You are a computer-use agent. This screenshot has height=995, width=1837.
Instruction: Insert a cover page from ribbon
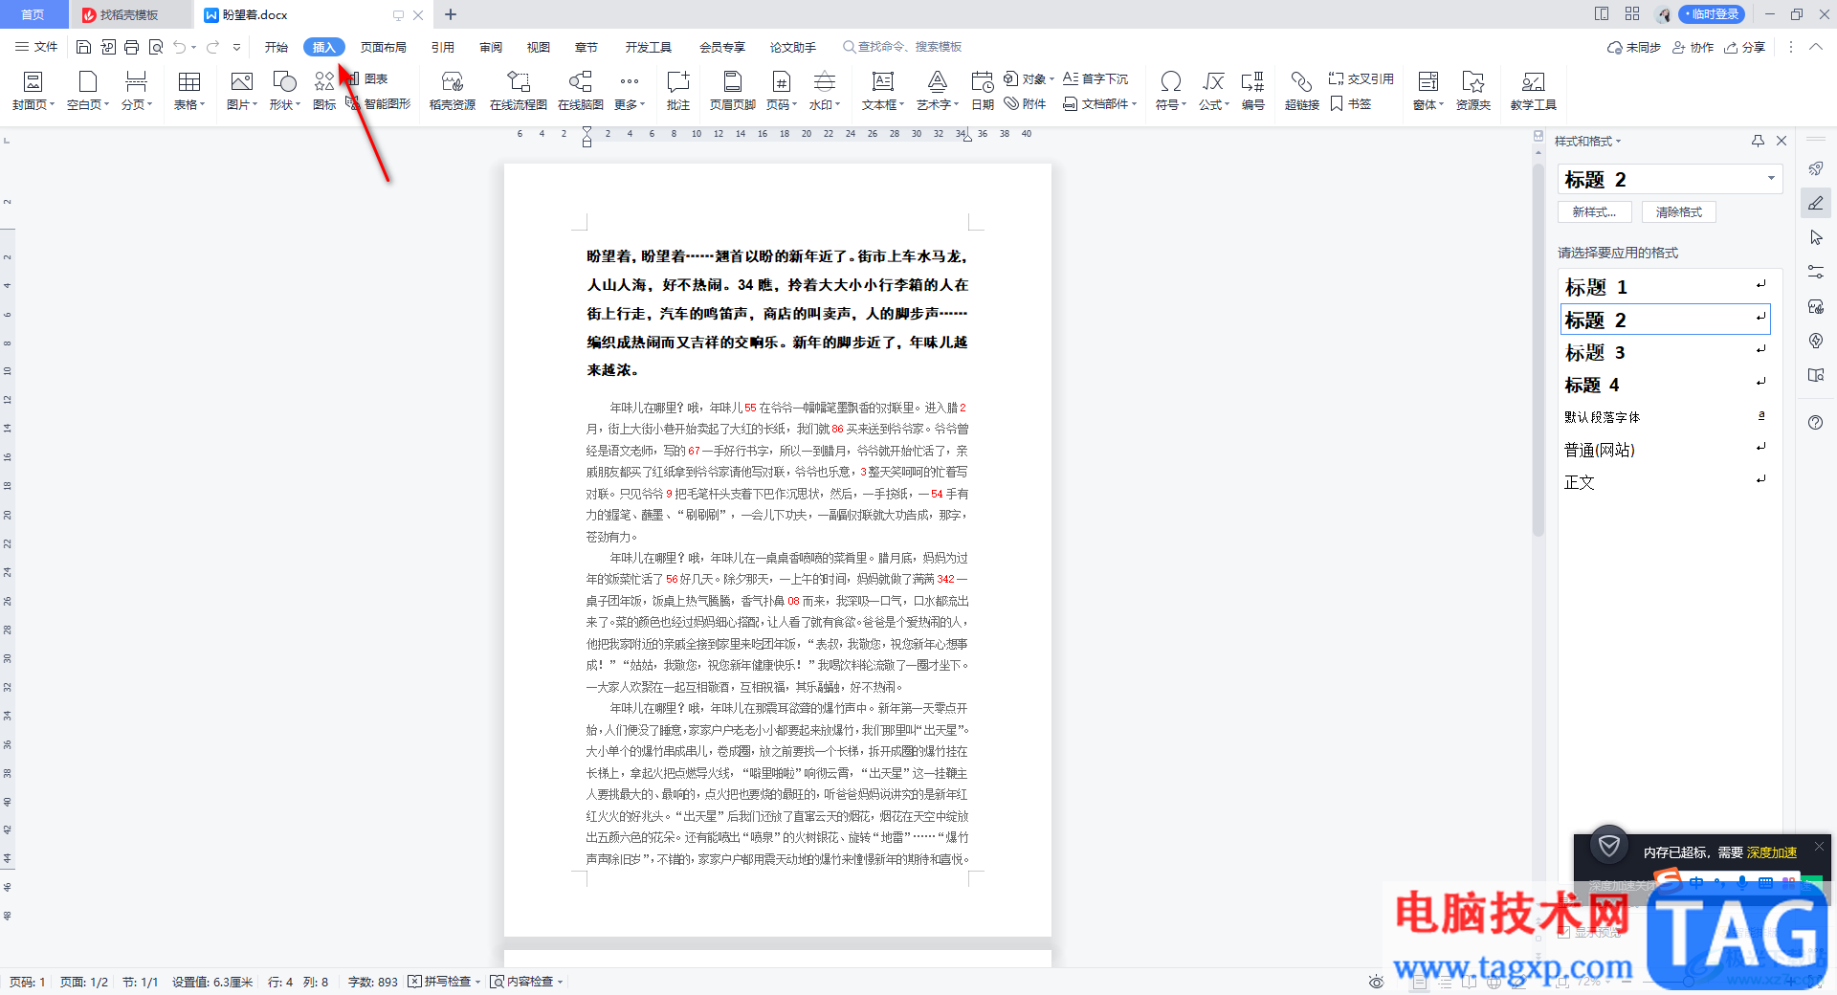[x=33, y=91]
